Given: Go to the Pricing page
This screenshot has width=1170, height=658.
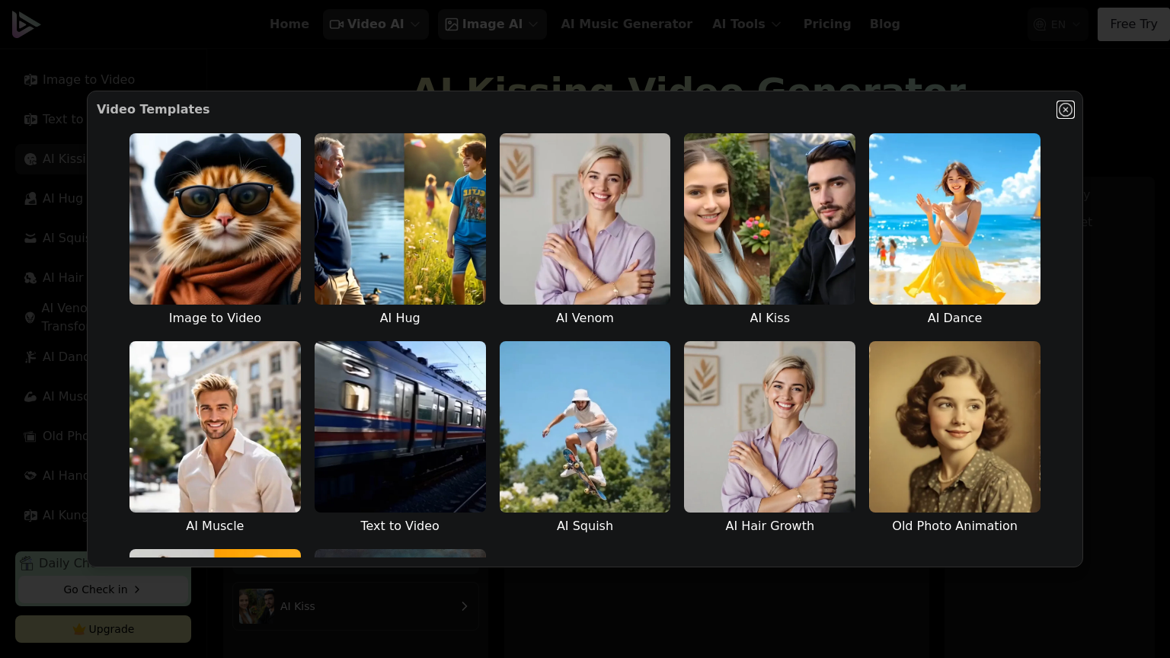Looking at the screenshot, I should coord(826,24).
